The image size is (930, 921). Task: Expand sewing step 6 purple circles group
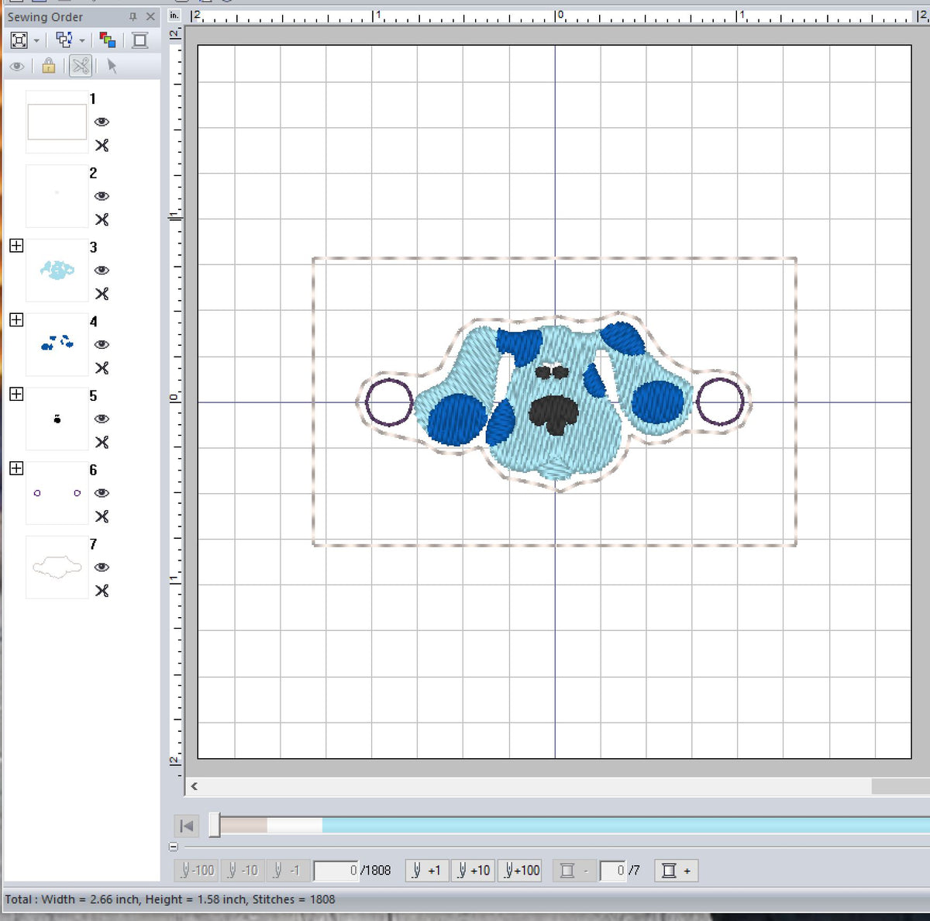16,468
